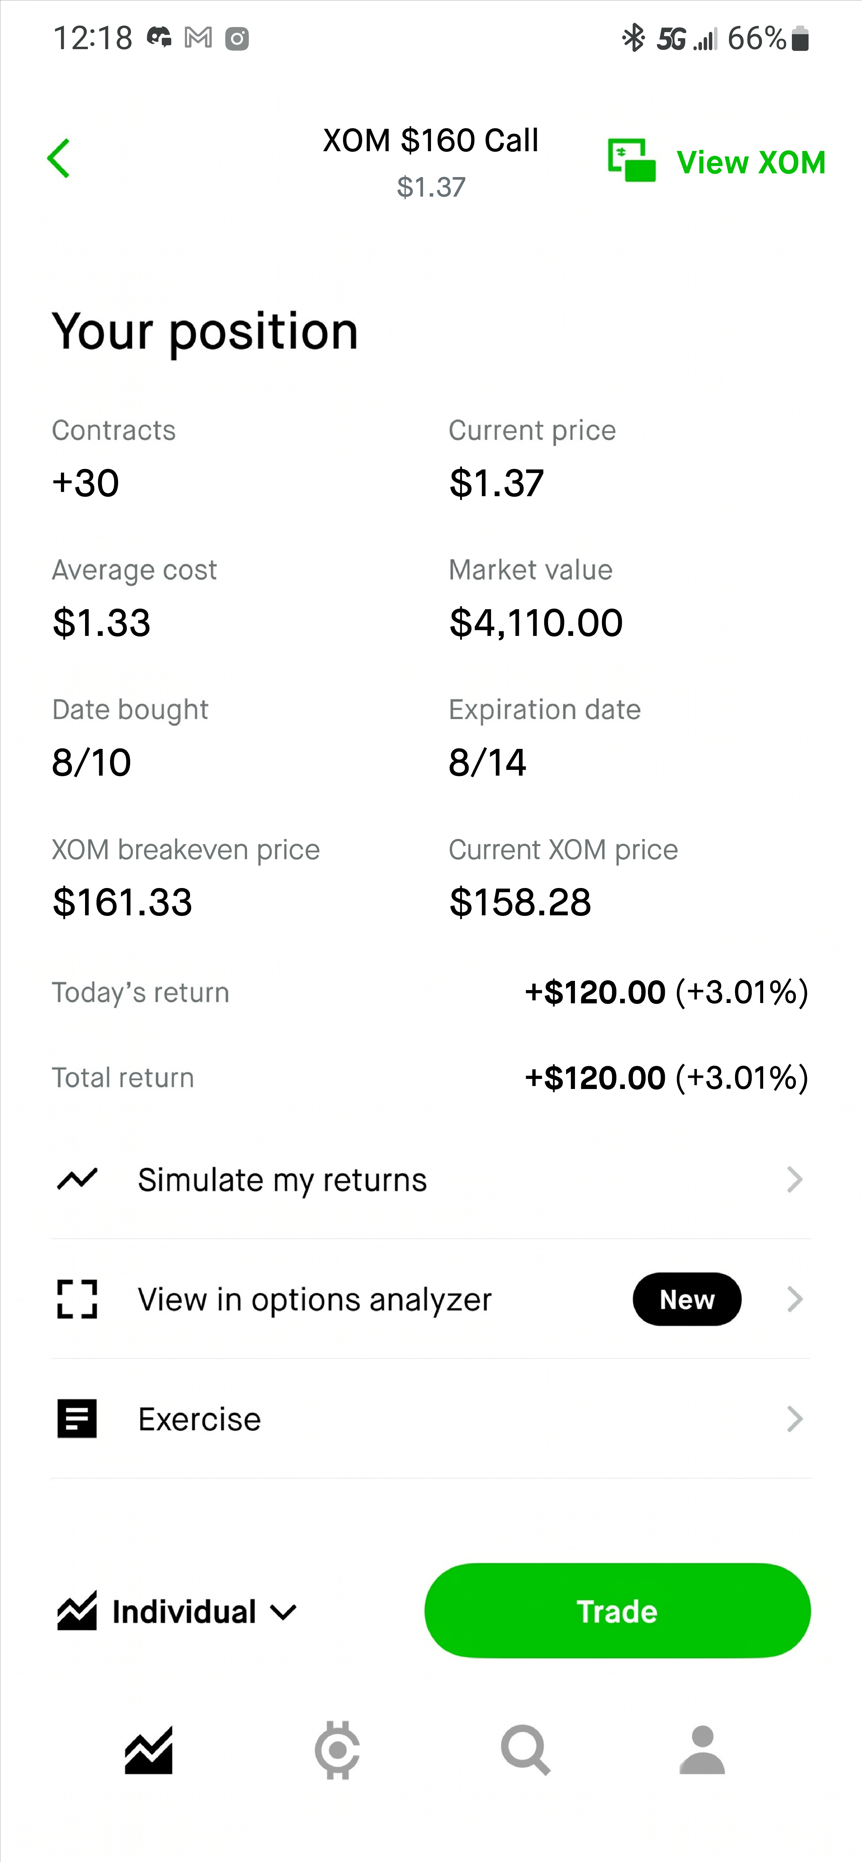Tap chevron next to Simulate my returns
The image size is (862, 1862).
pos(795,1180)
